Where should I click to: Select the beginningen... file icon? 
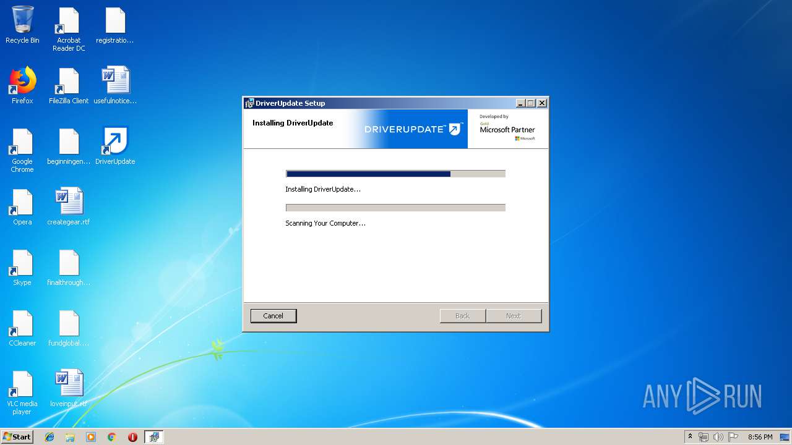(69, 146)
